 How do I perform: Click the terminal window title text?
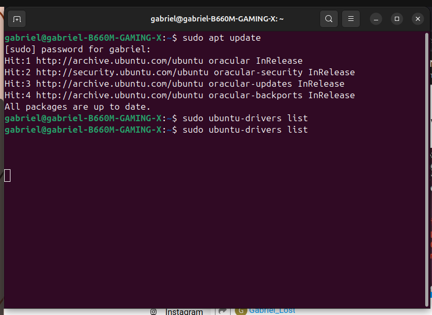[217, 19]
